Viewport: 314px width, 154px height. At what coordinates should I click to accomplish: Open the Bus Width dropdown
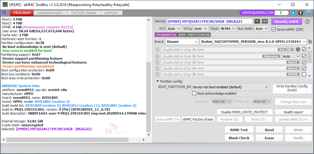pos(261,29)
